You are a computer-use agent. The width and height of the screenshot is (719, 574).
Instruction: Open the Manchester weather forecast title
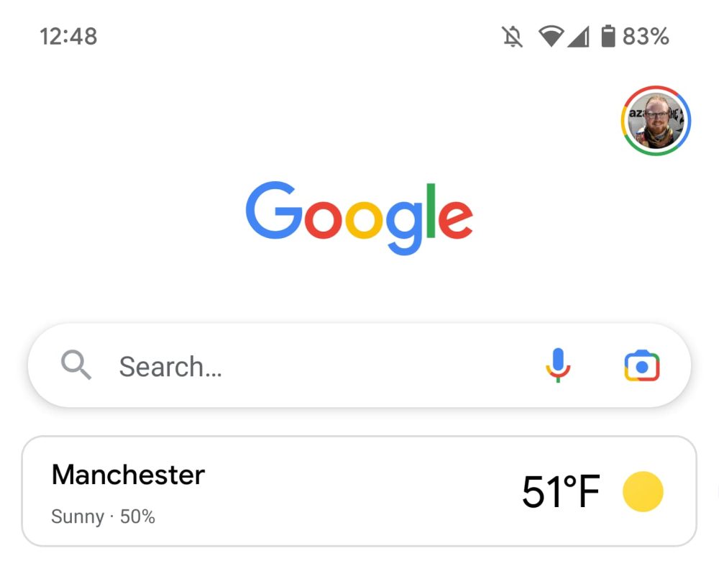click(x=128, y=475)
